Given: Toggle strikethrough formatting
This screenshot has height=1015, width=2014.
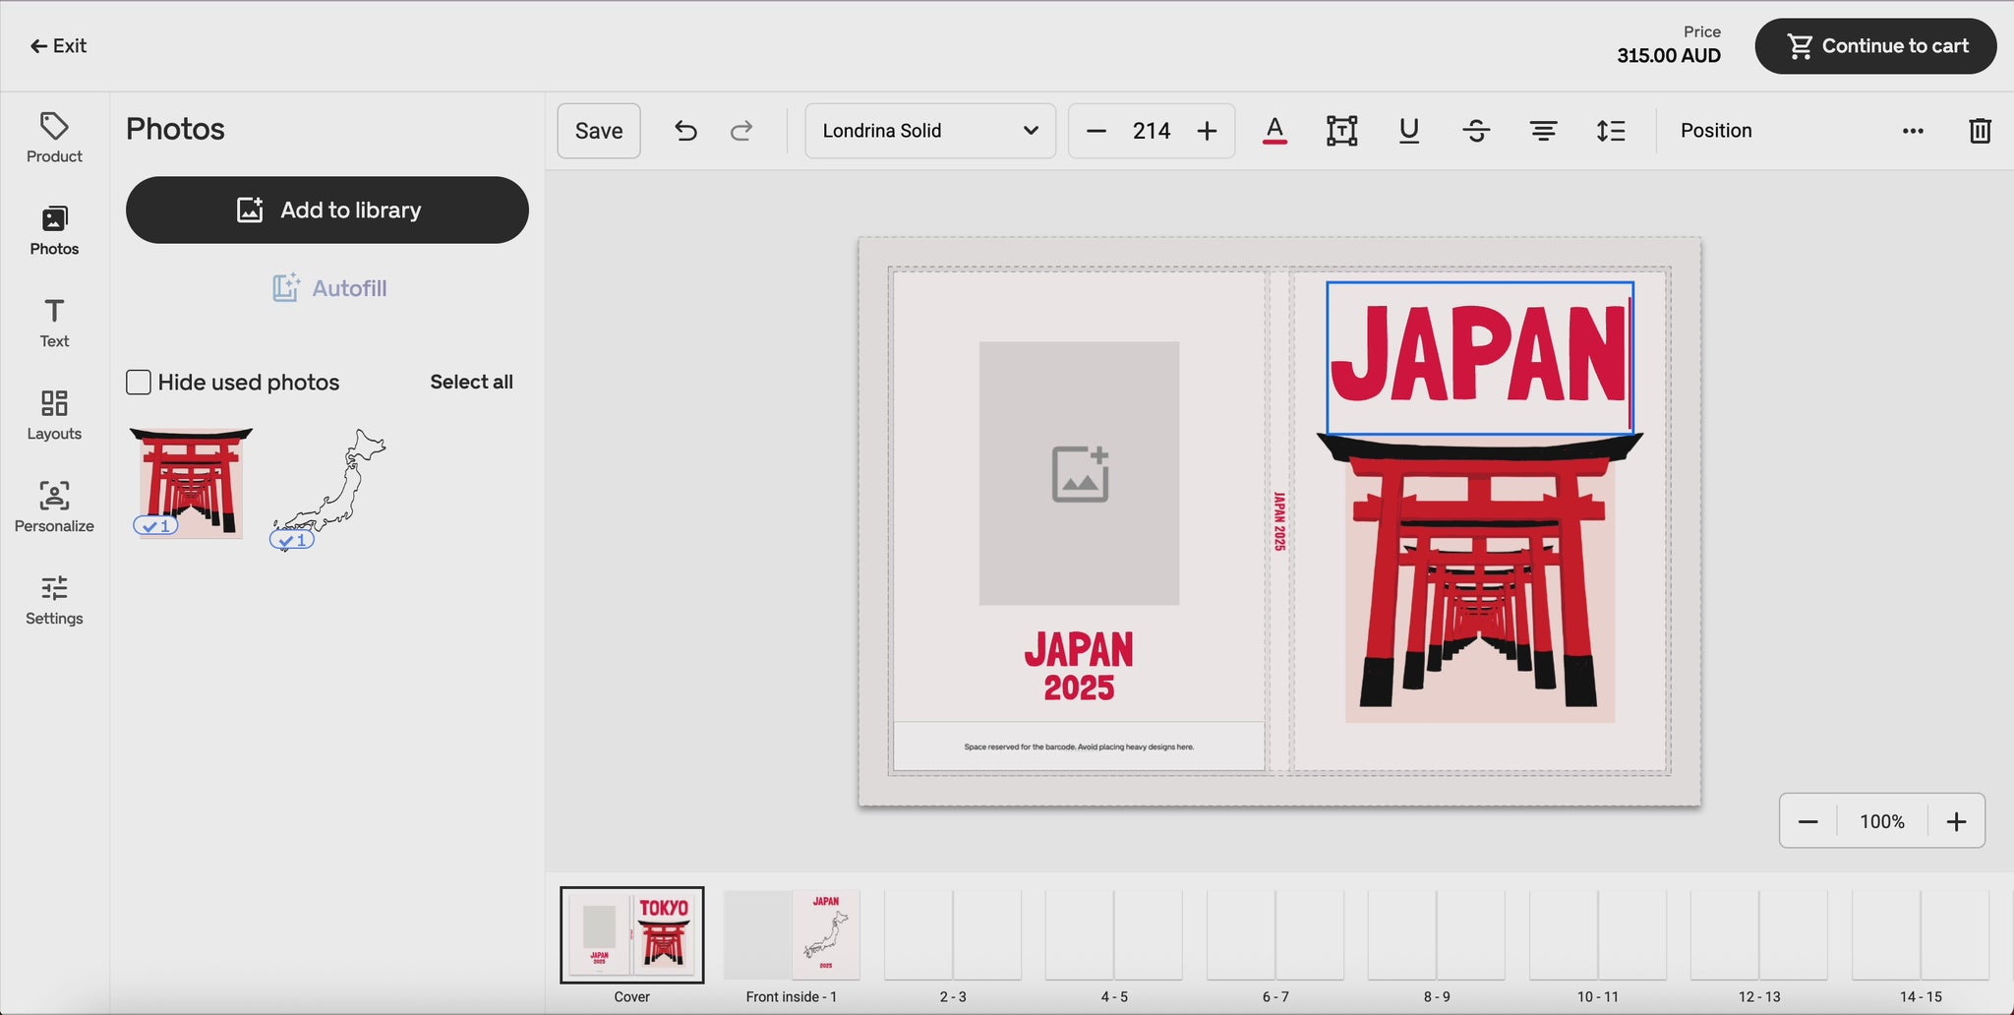Looking at the screenshot, I should pos(1475,131).
